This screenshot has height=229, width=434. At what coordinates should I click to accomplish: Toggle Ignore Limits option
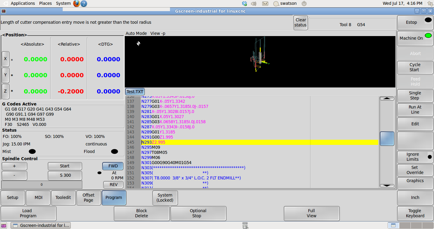point(415,157)
